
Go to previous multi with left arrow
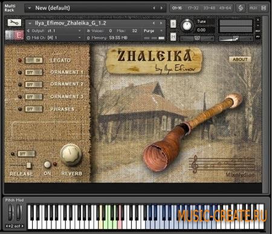154,8
